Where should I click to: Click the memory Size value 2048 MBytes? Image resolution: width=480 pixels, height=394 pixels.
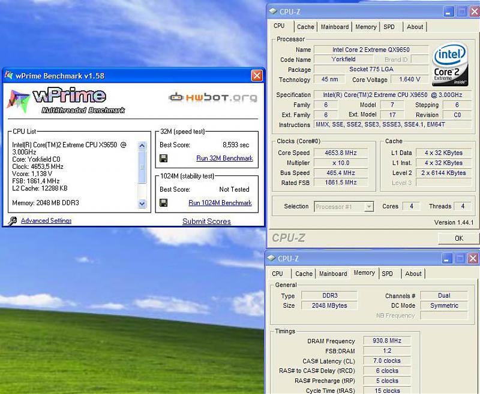point(329,305)
